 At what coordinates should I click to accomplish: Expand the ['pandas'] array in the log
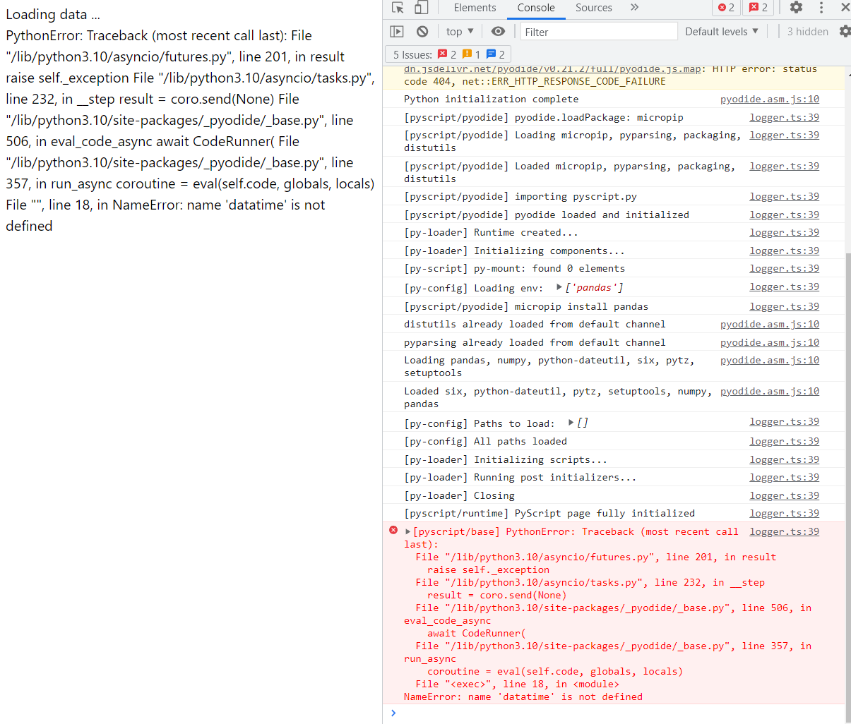(x=559, y=287)
